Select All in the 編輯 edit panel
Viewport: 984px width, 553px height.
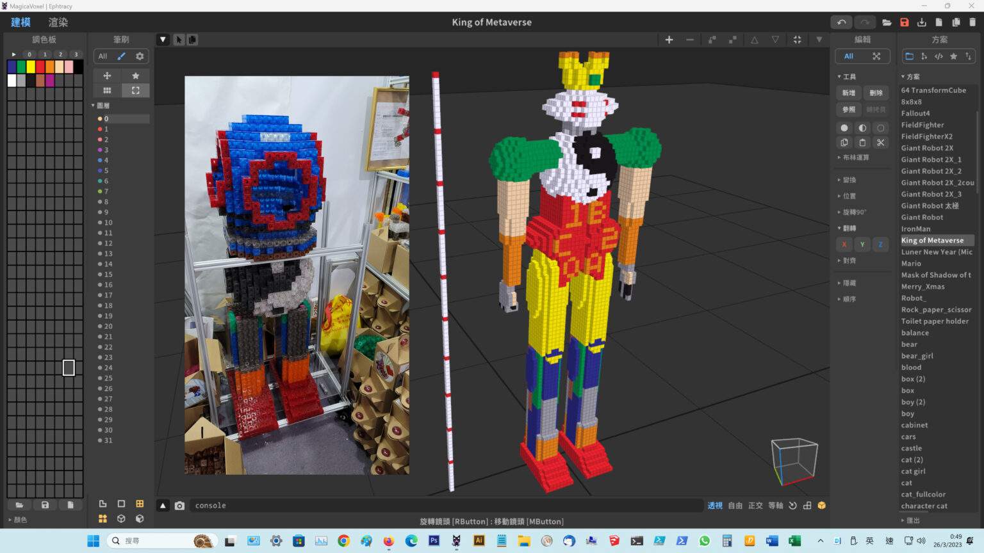[849, 56]
